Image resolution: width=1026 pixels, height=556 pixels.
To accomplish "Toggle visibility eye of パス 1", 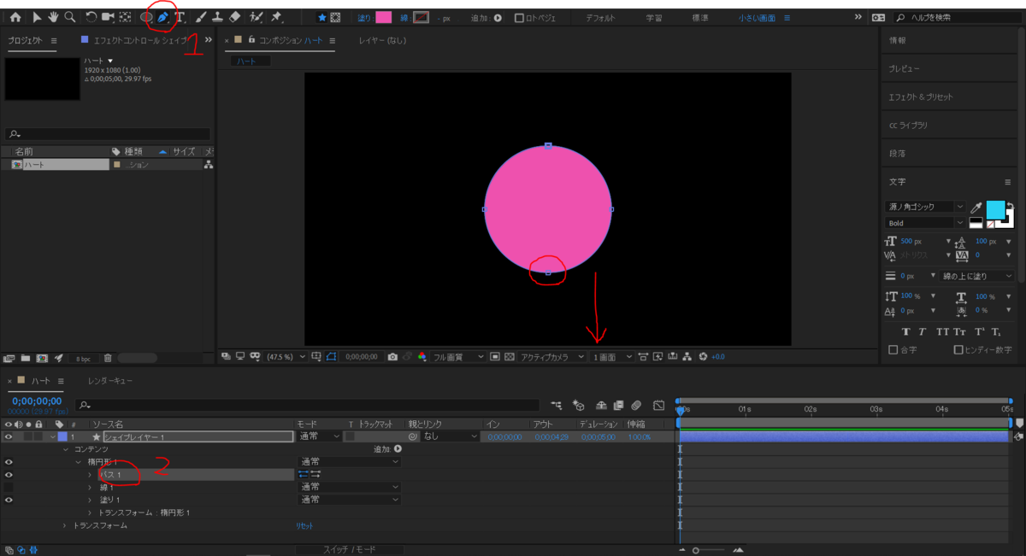I will coord(9,474).
